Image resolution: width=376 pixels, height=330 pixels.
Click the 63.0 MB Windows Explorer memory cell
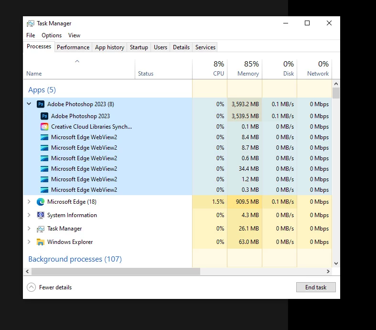pyautogui.click(x=245, y=242)
